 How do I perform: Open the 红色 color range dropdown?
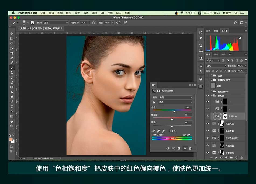[x=175, y=102]
